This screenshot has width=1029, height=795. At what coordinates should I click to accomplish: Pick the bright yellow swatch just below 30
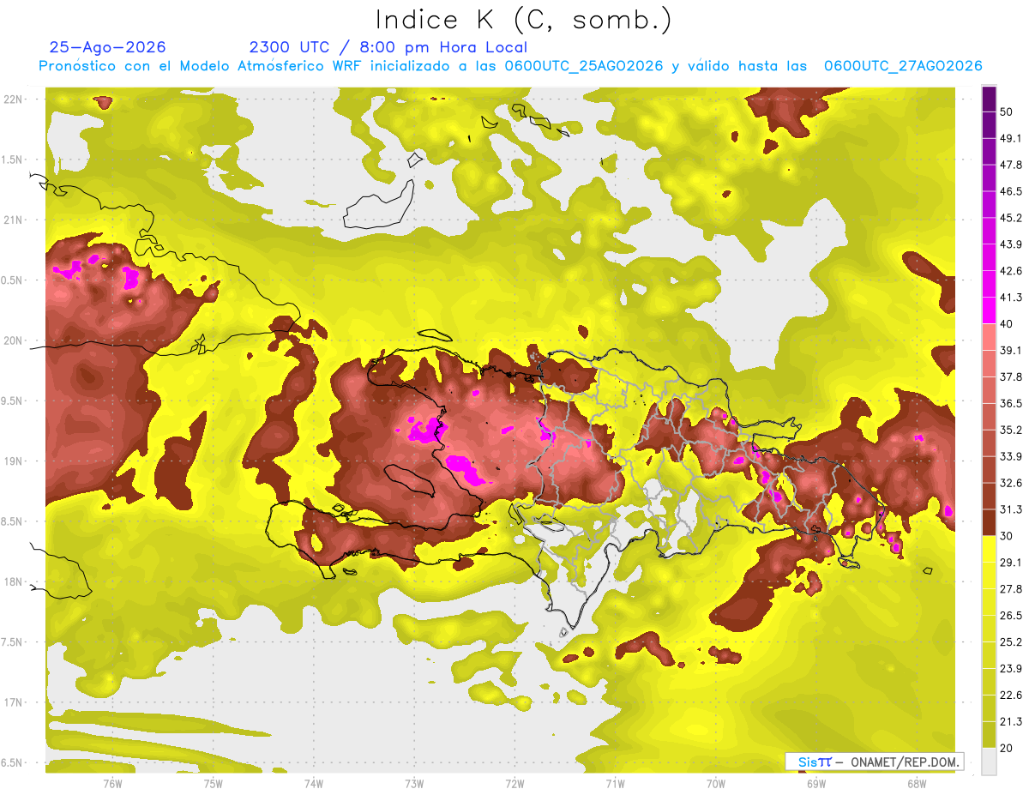(990, 549)
